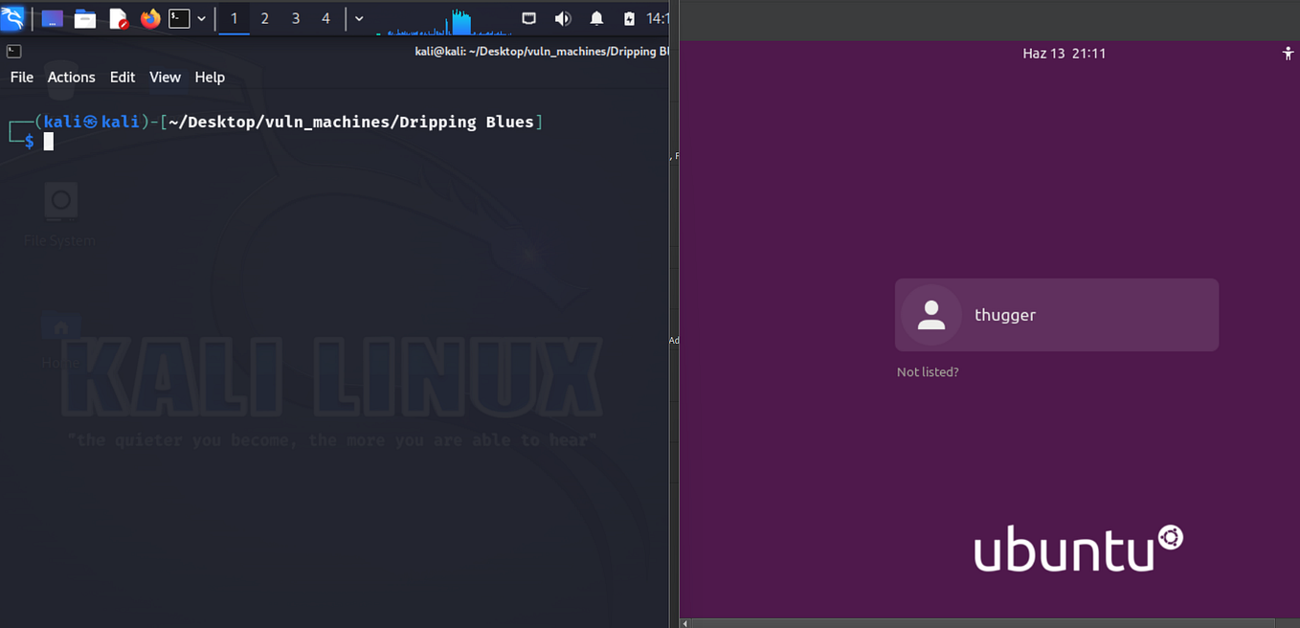The height and width of the screenshot is (628, 1300).
Task: Switch to workspace 4
Action: 326,18
